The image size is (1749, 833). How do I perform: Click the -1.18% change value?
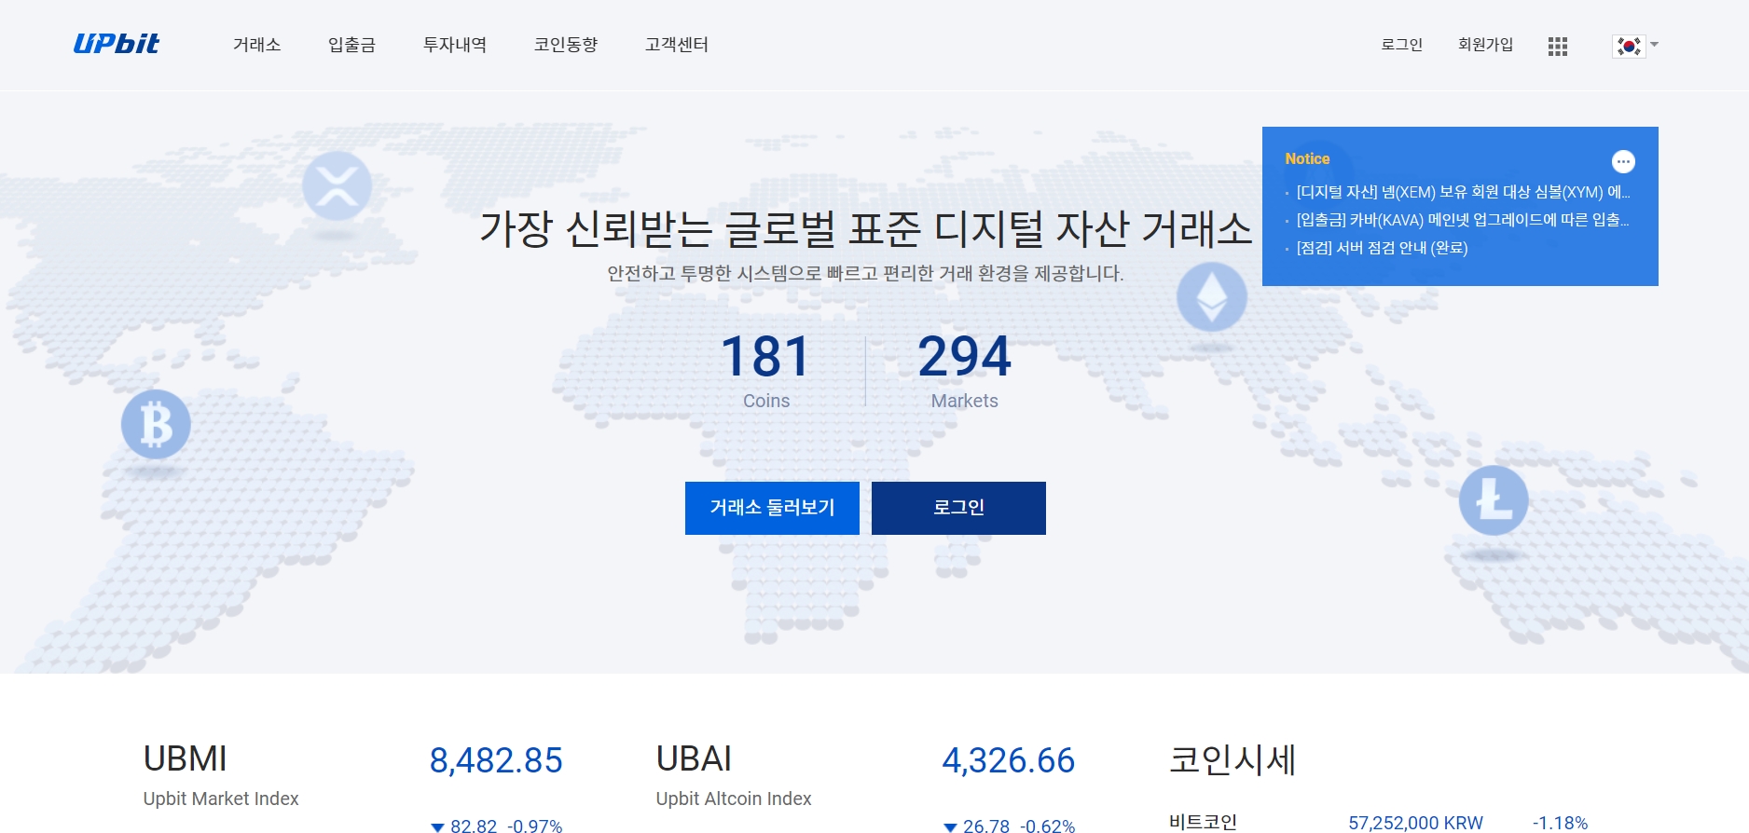(1560, 823)
